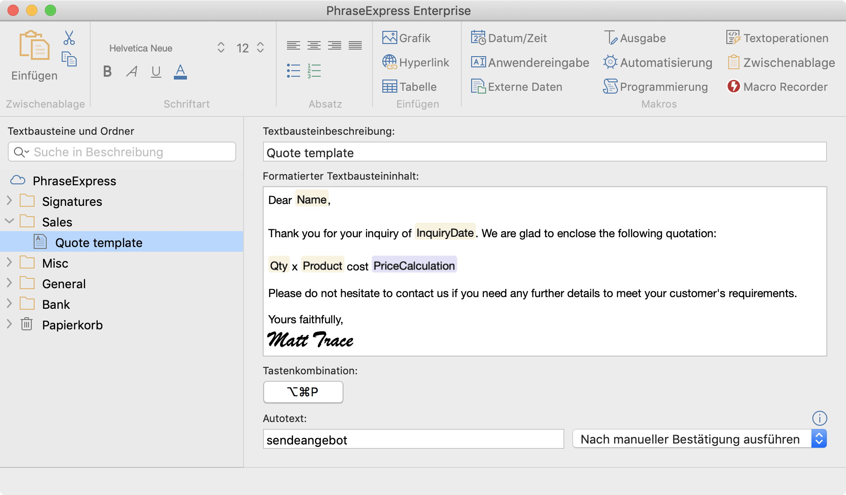Image resolution: width=846 pixels, height=495 pixels.
Task: Collapse the Sales folder
Action: (x=9, y=221)
